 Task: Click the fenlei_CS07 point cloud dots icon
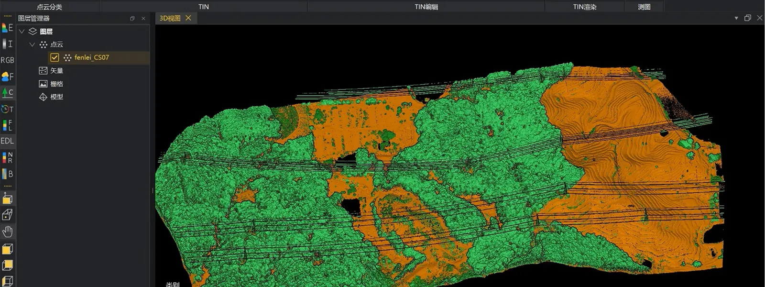(x=67, y=57)
